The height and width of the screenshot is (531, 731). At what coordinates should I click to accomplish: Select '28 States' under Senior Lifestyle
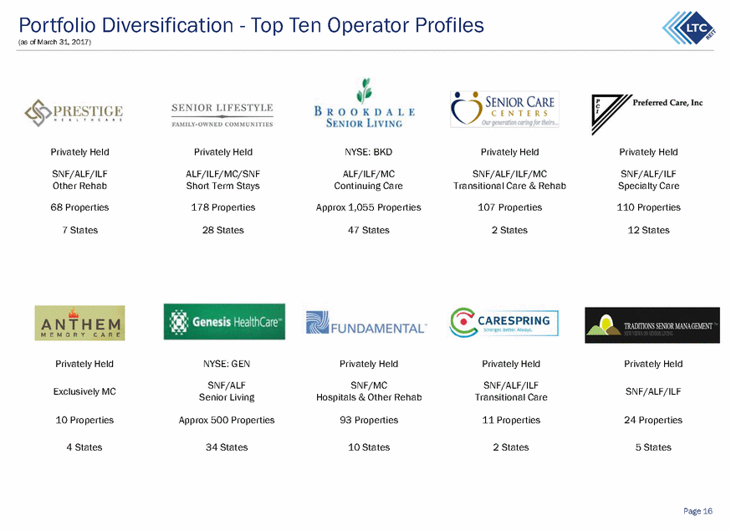[223, 230]
